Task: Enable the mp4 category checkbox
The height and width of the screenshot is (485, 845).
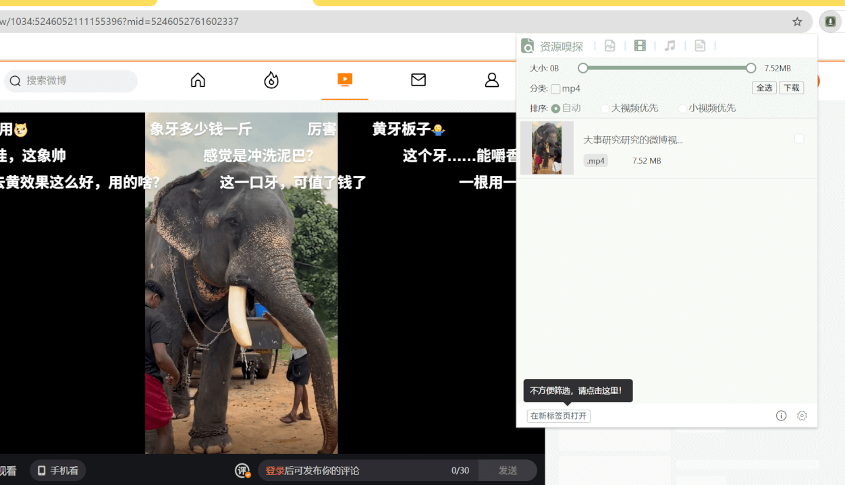Action: click(x=555, y=89)
